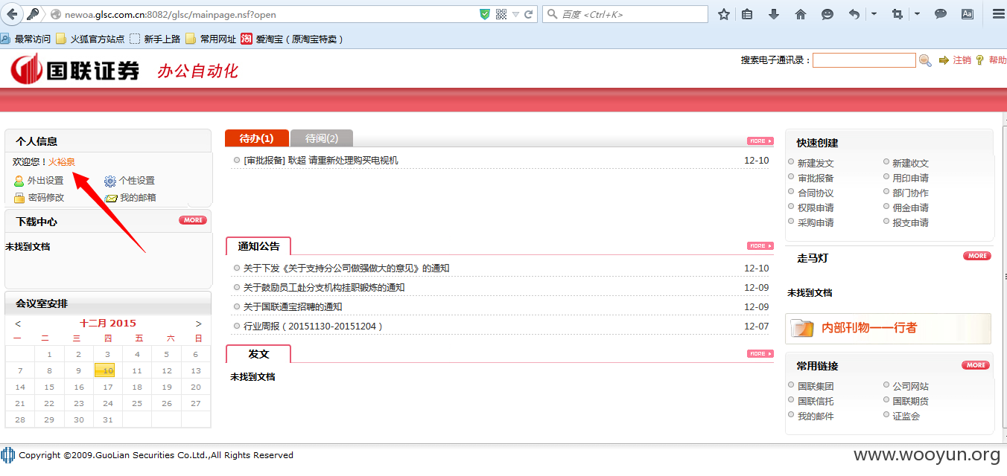This screenshot has width=1007, height=476.
Task: Switch to the 待办(1) tab
Action: (256, 138)
